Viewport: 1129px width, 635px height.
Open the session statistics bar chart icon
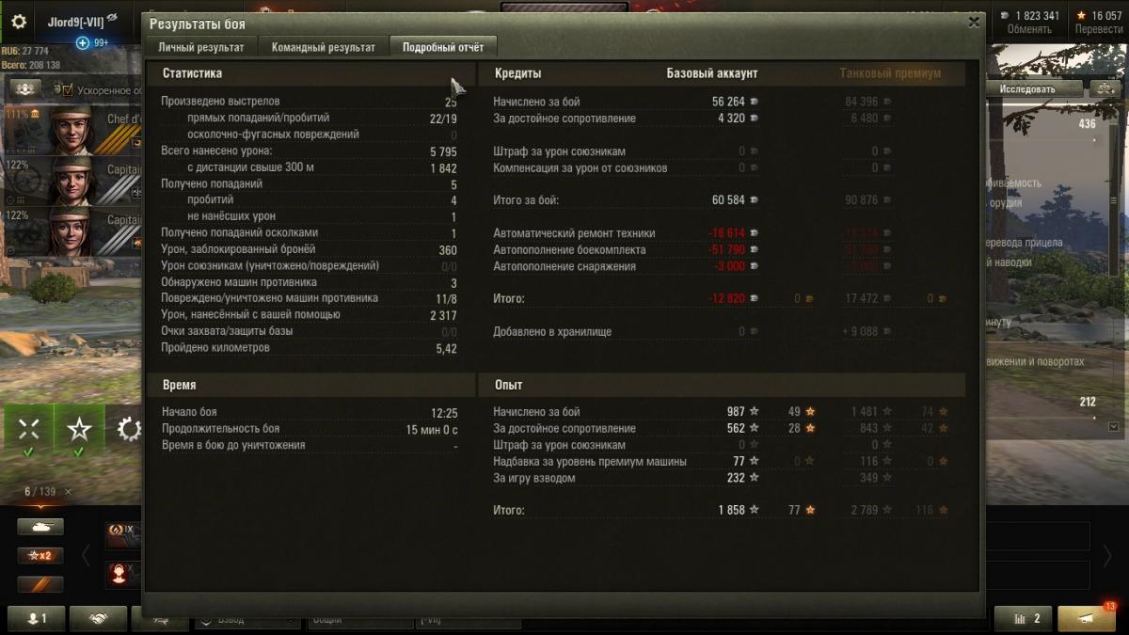coord(1023,618)
